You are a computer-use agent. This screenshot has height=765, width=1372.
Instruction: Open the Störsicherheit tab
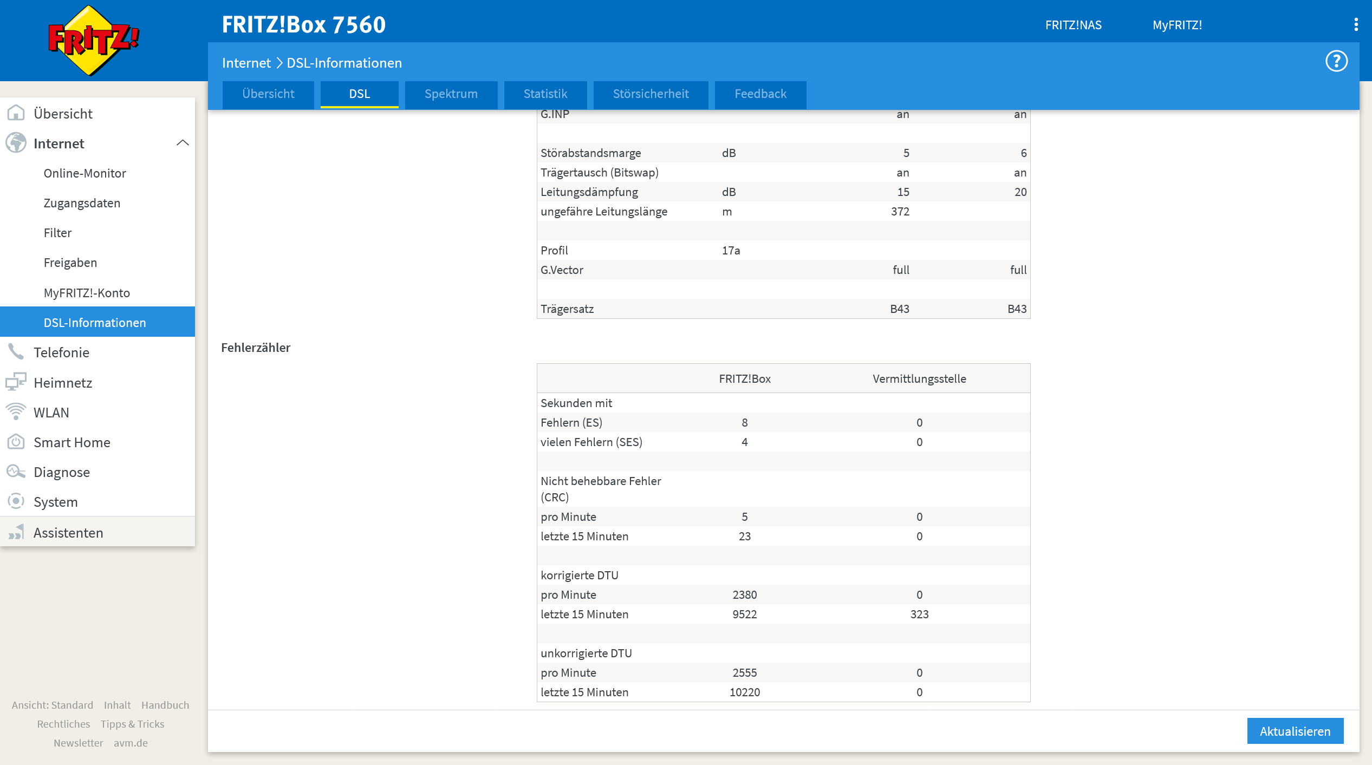coord(651,94)
